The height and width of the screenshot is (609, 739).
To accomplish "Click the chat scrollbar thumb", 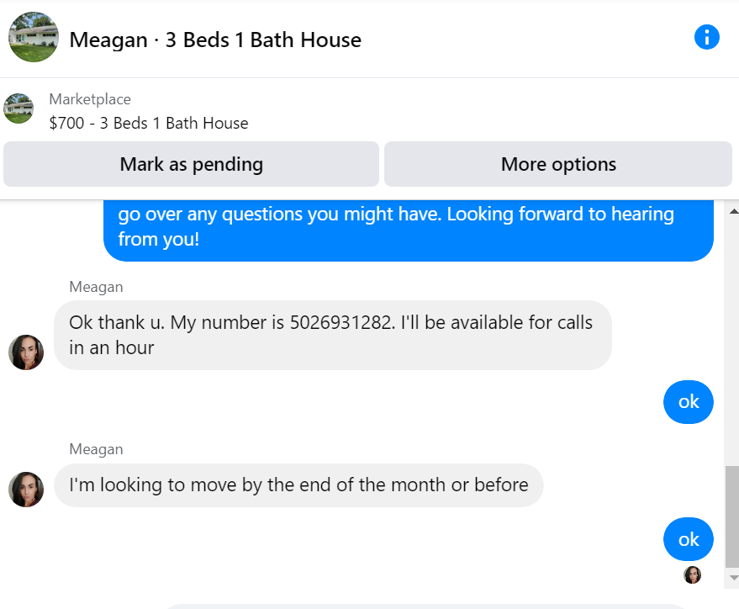I will pyautogui.click(x=731, y=515).
